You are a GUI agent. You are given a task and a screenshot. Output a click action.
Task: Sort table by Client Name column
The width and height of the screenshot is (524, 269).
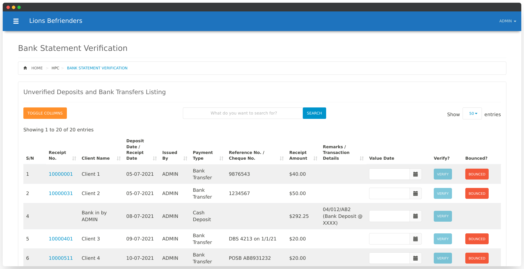tap(118, 158)
